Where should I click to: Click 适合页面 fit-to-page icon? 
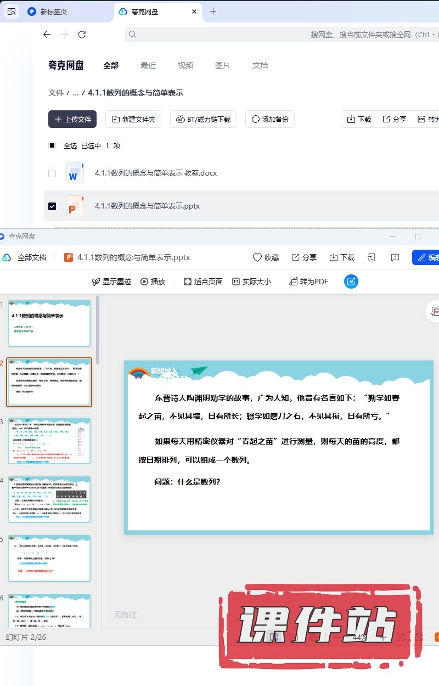click(188, 282)
